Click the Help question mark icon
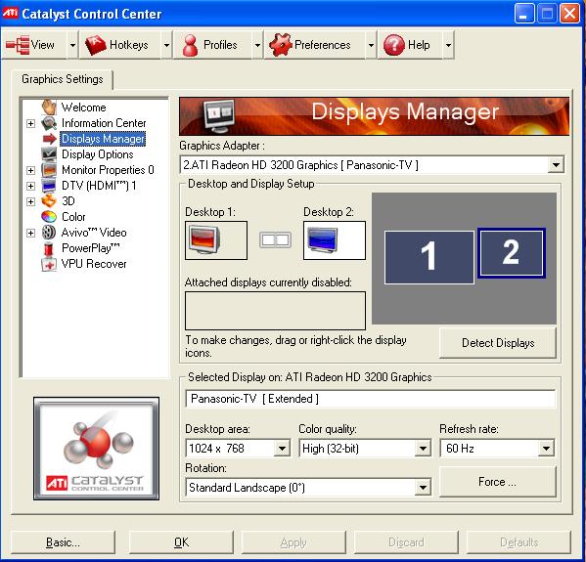This screenshot has width=586, height=562. tap(394, 45)
